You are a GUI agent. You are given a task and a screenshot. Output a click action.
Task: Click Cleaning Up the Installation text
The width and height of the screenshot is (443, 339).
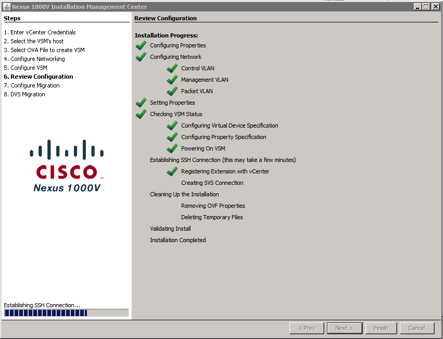coord(184,194)
